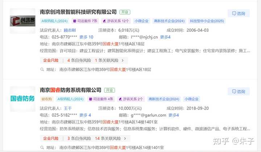
Task: Open 南京国睿防务系统有限公司 company title
Action: click(x=70, y=90)
